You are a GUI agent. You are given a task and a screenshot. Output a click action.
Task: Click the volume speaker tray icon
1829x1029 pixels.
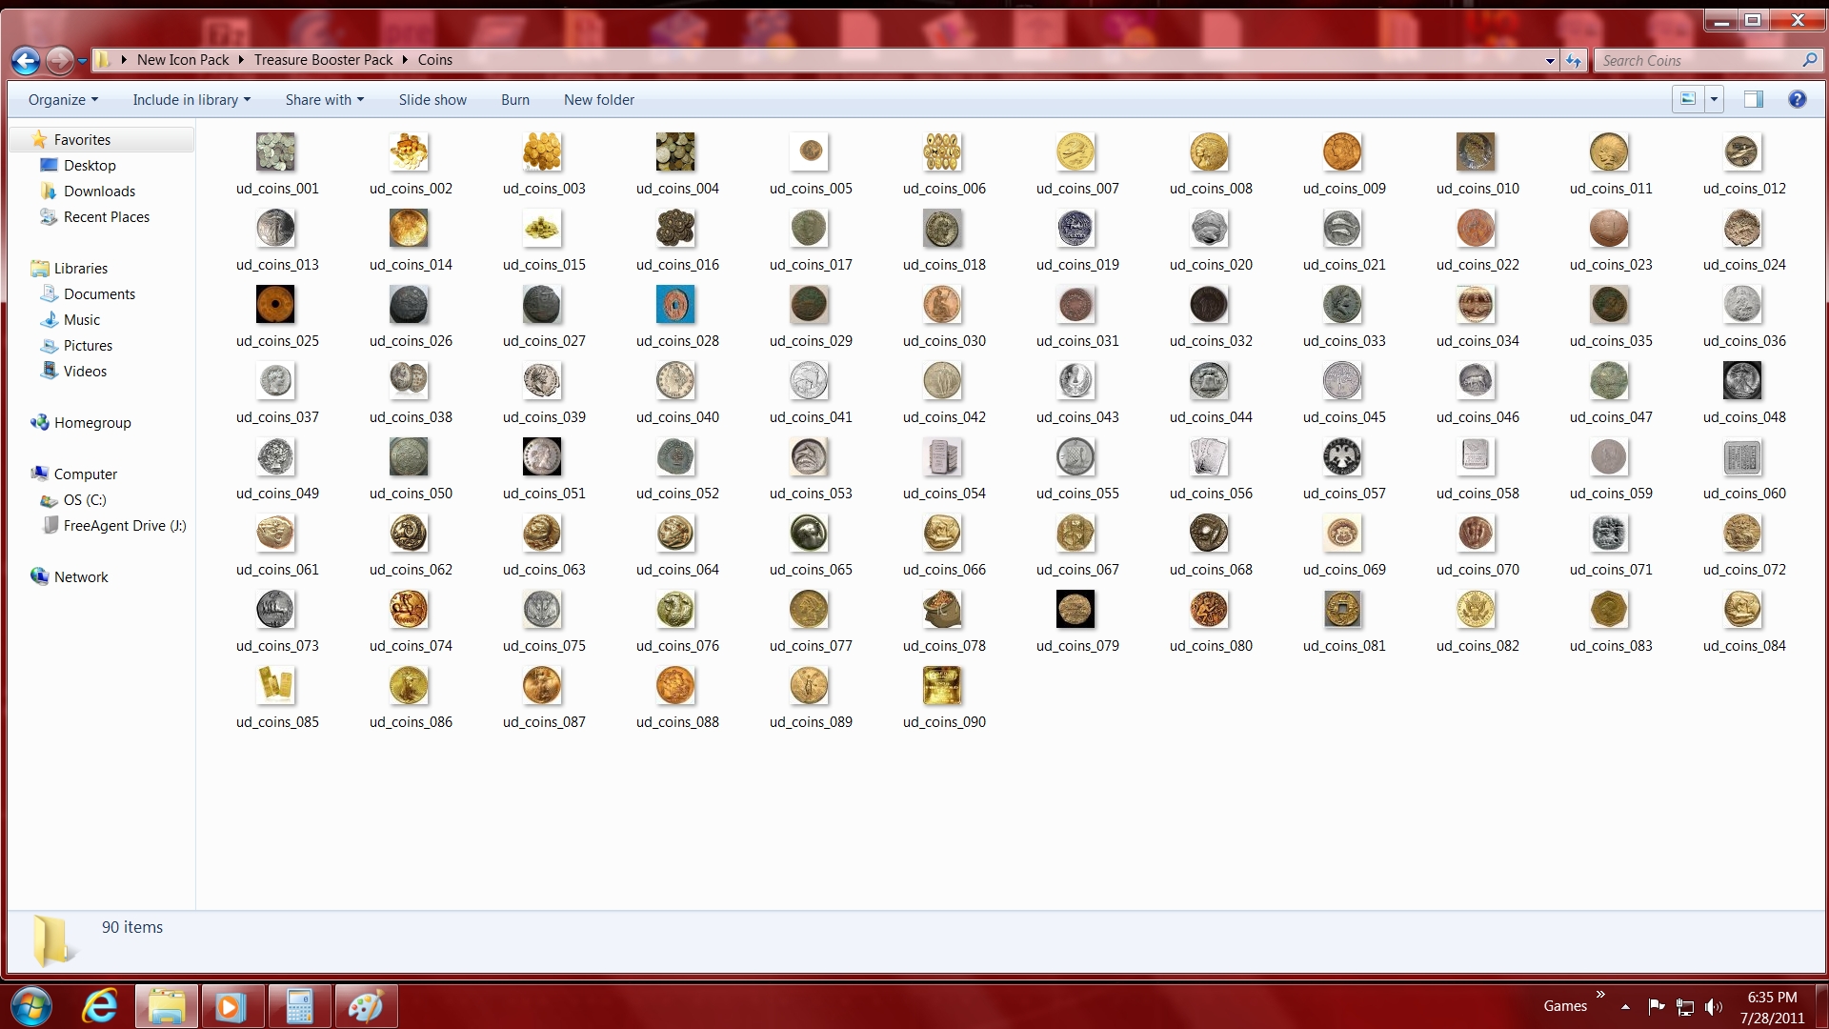coord(1713,1006)
